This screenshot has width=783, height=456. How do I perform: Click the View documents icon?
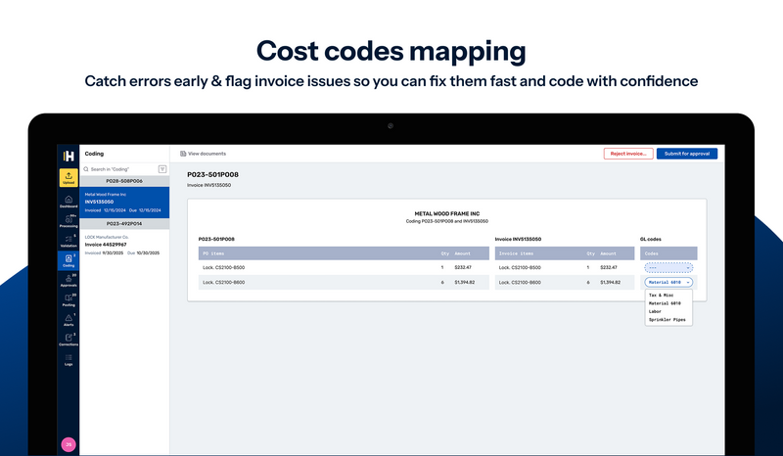[x=183, y=154]
